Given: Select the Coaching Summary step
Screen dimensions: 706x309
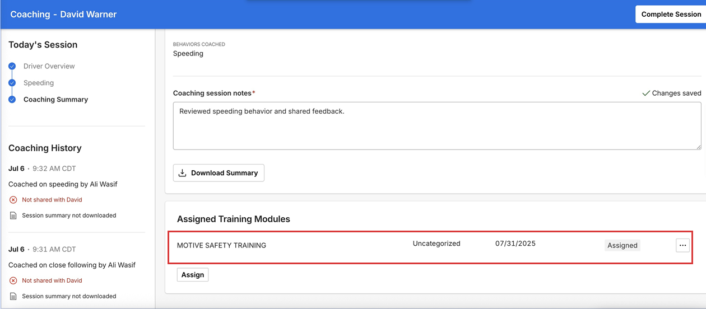Looking at the screenshot, I should click(x=55, y=100).
